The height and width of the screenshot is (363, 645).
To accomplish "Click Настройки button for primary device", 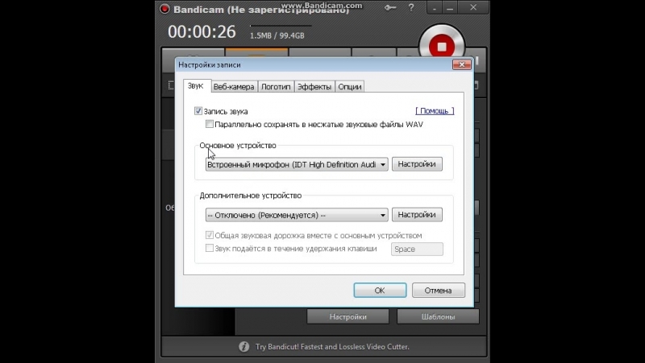I will (x=417, y=164).
